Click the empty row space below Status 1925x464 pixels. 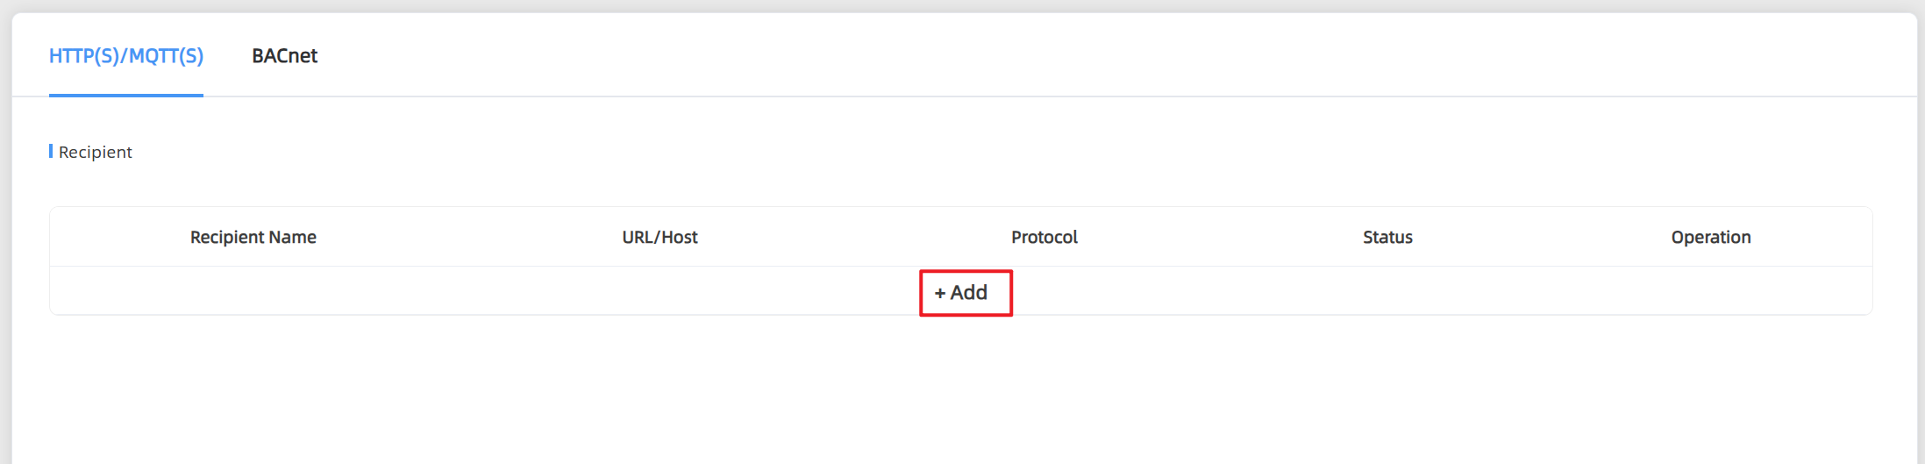(1387, 290)
